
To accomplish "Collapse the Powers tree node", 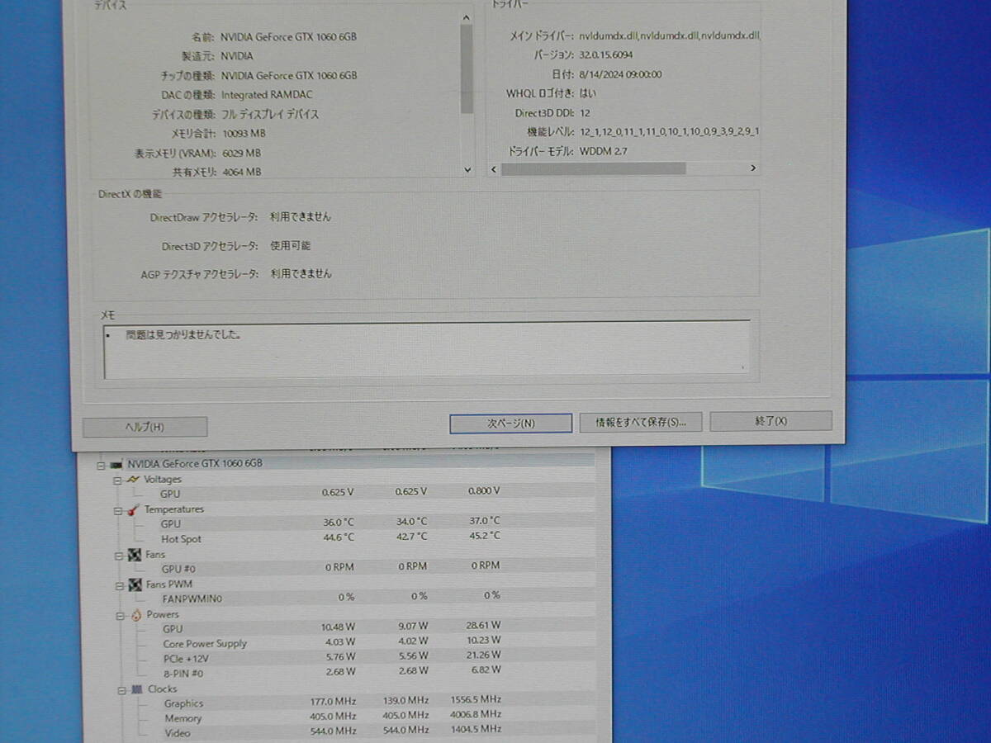I will [119, 616].
